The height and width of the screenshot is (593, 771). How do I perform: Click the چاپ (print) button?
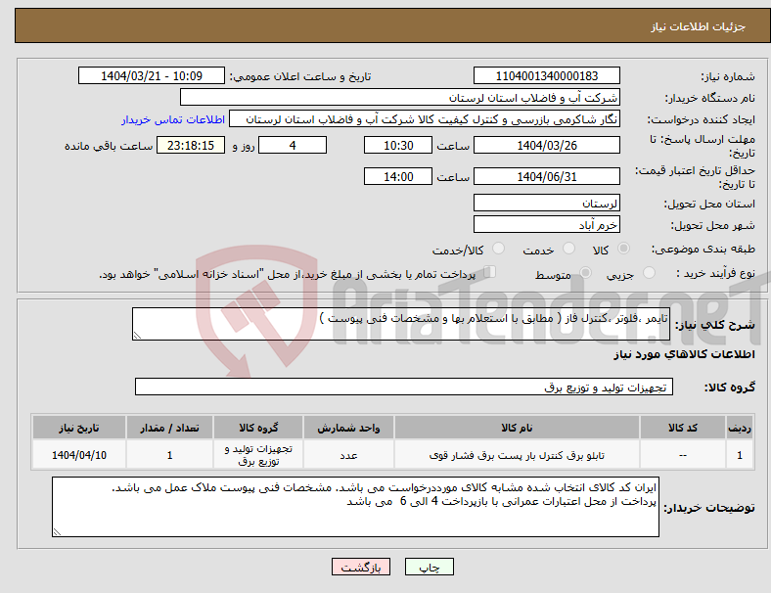click(x=429, y=567)
